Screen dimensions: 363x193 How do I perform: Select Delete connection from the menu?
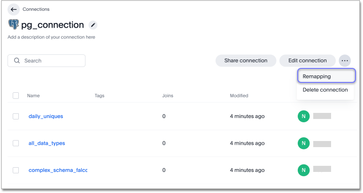(x=325, y=90)
